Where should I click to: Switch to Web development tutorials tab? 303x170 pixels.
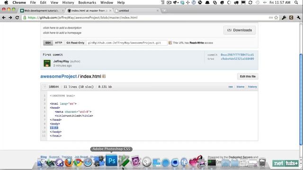(x=41, y=10)
